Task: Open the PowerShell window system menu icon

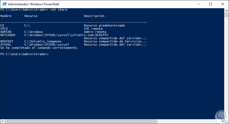Action: pos(4,4)
